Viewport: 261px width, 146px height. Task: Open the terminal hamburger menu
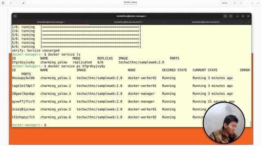[231, 16]
